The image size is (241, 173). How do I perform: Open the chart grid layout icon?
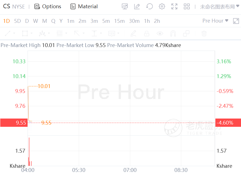click(x=187, y=6)
